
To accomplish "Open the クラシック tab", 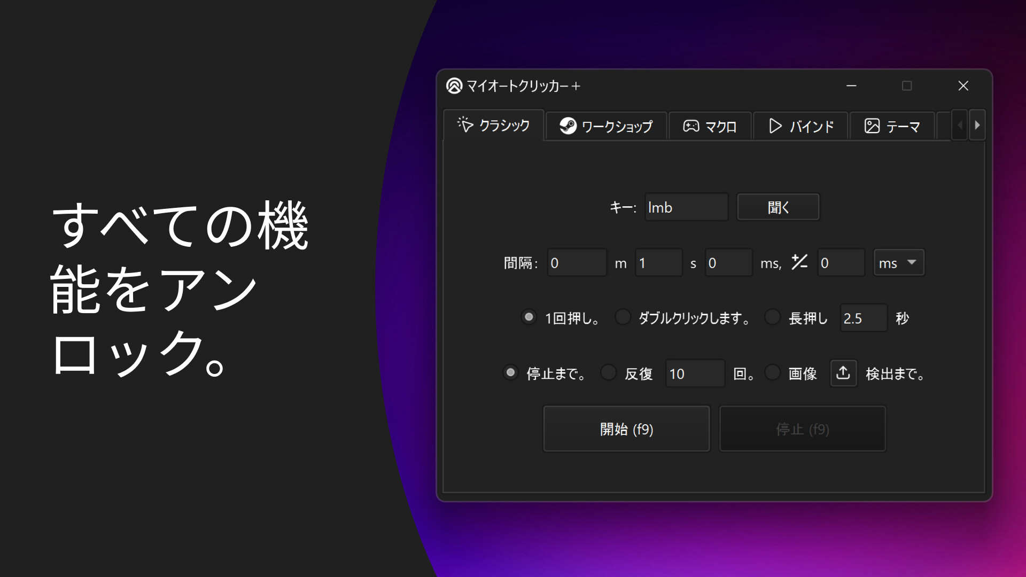I will [x=494, y=125].
